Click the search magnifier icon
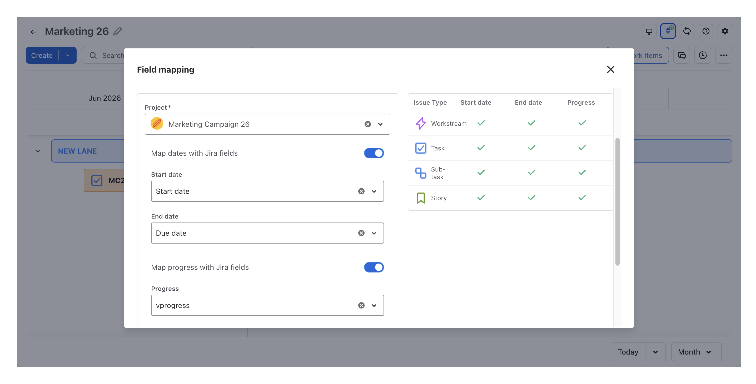 click(x=93, y=55)
